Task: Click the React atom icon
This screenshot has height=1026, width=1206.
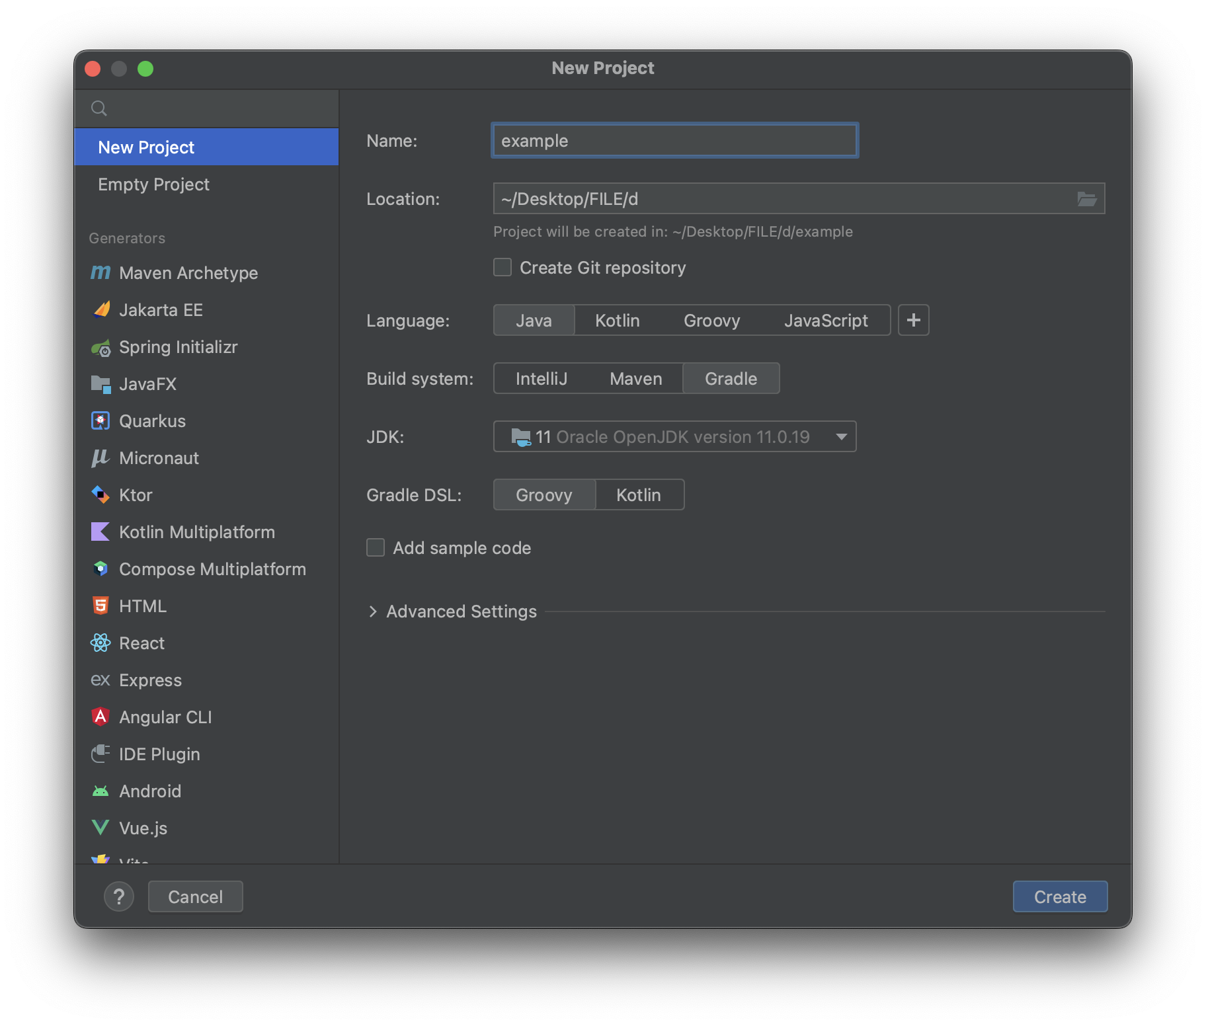Action: pyautogui.click(x=100, y=643)
